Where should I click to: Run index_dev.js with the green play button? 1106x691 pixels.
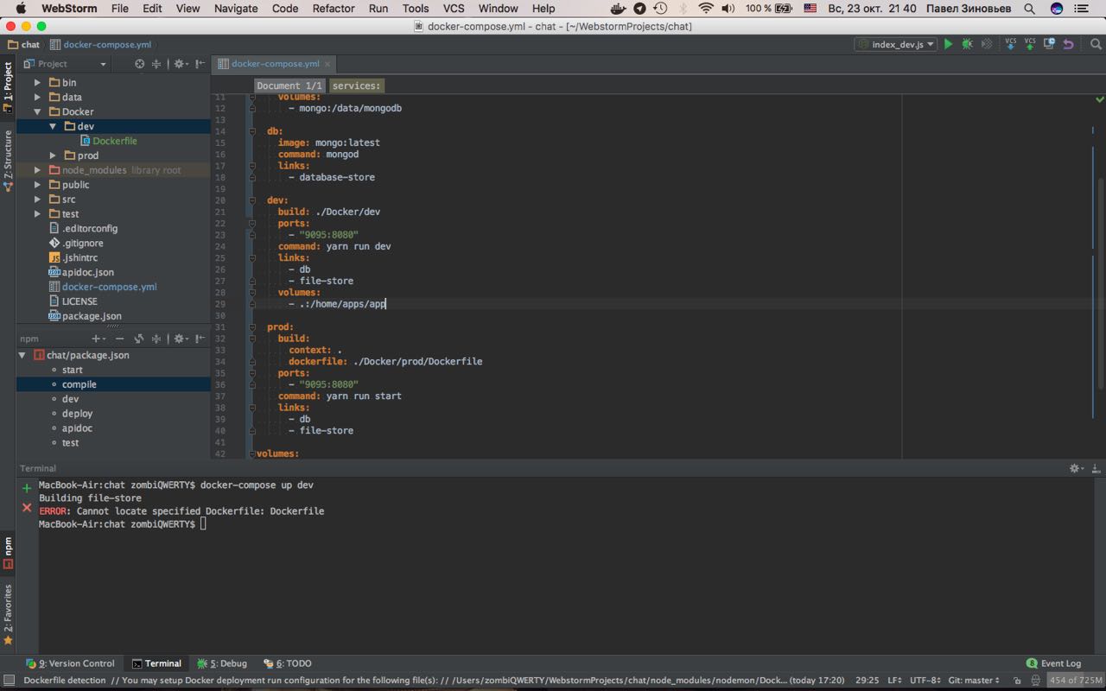pyautogui.click(x=948, y=44)
